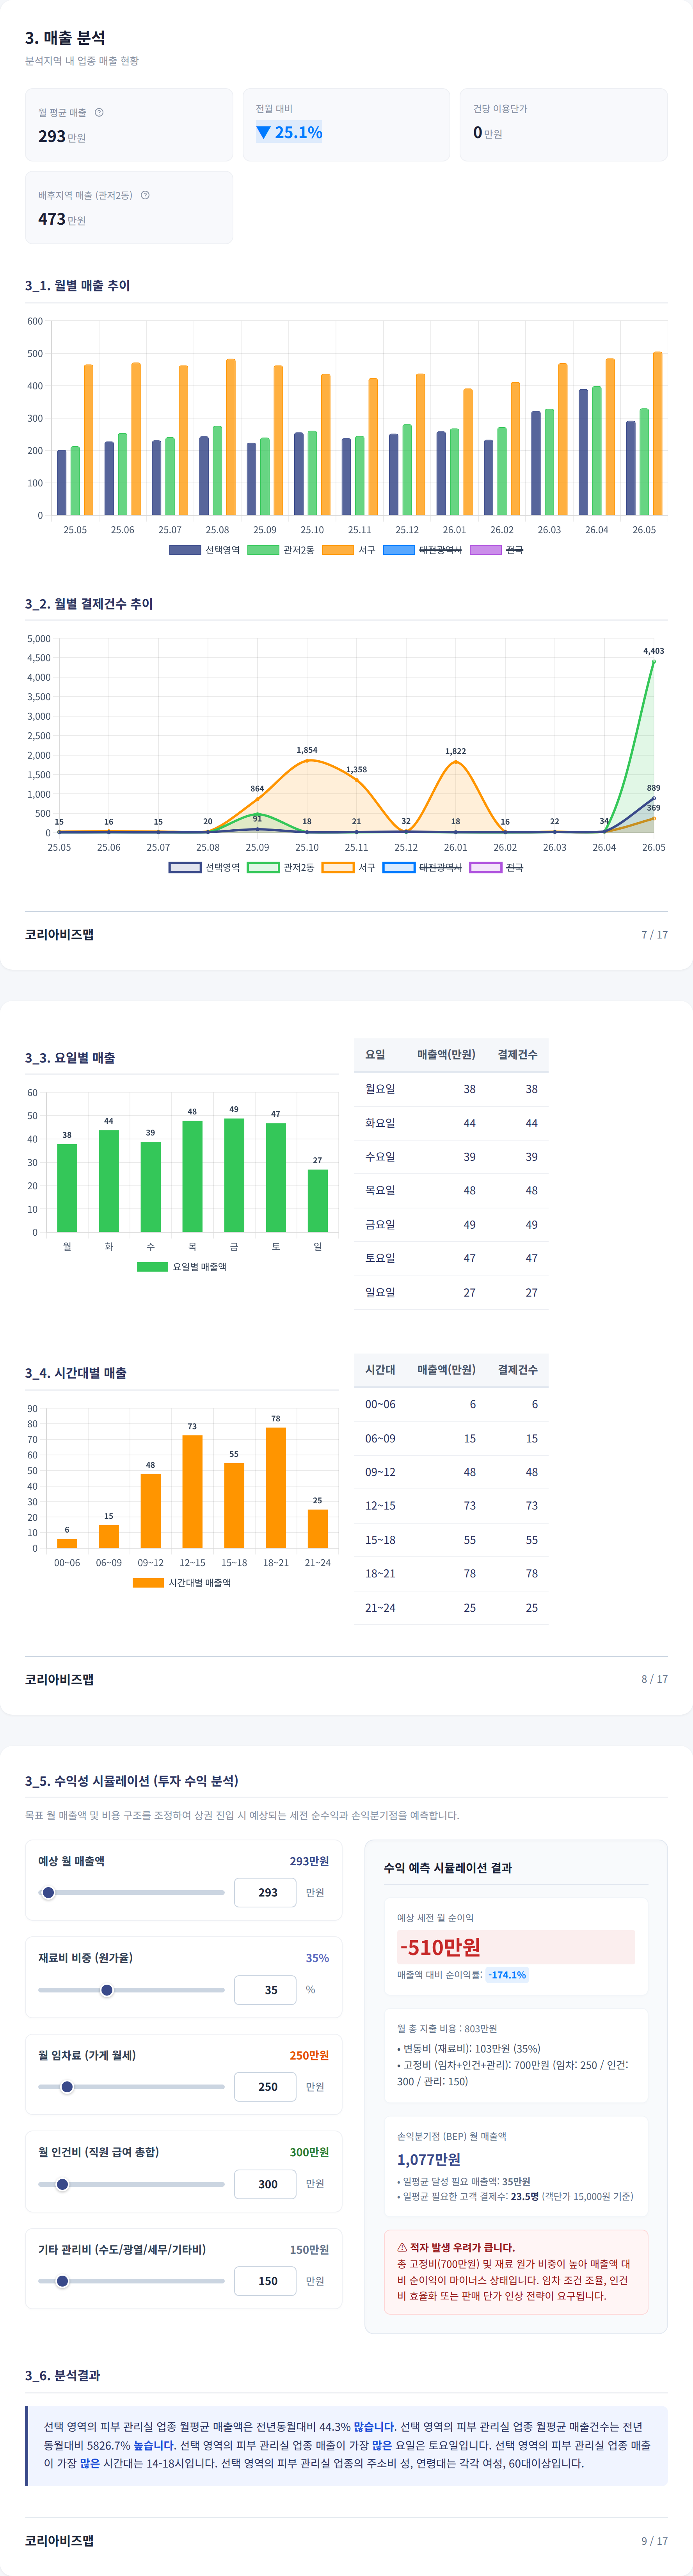693x2576 pixels.
Task: Click the 1,077만원 손익분기점 value
Action: tap(429, 2159)
